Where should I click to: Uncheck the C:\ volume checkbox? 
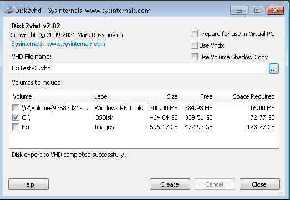pos(16,117)
